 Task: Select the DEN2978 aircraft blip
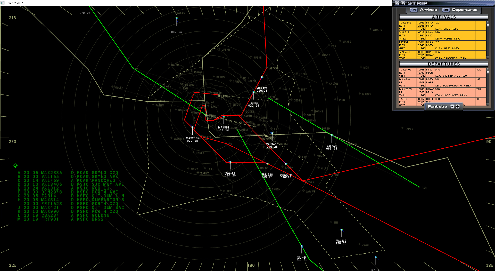[x=286, y=164]
